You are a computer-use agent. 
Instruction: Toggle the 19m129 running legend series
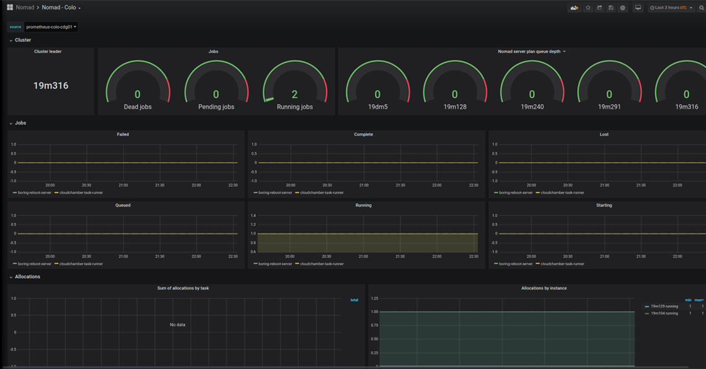pos(664,306)
